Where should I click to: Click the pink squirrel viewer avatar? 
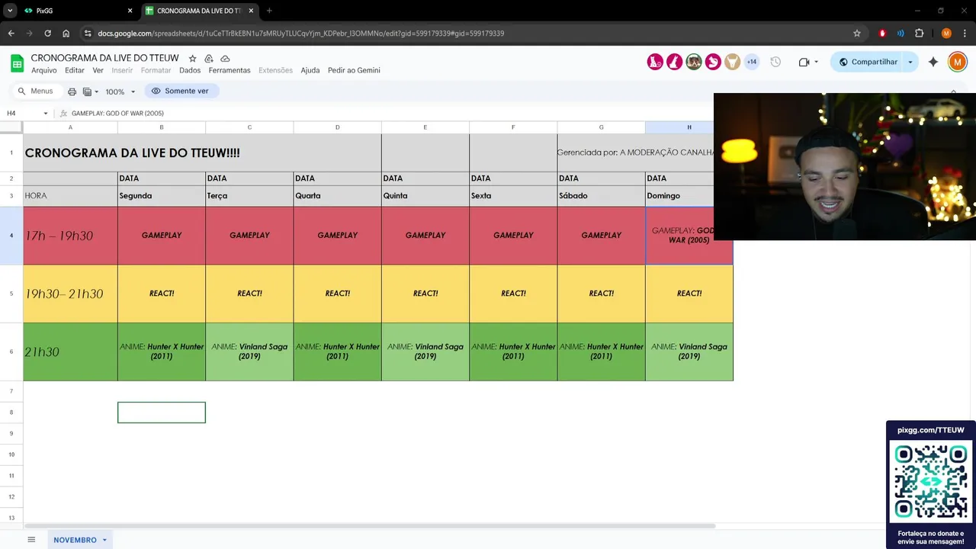coord(713,62)
